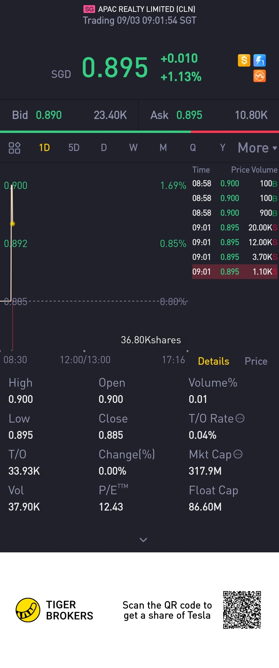Tap the Tesla QR code image
Viewport: 279px width, 668px height.
pyautogui.click(x=242, y=610)
